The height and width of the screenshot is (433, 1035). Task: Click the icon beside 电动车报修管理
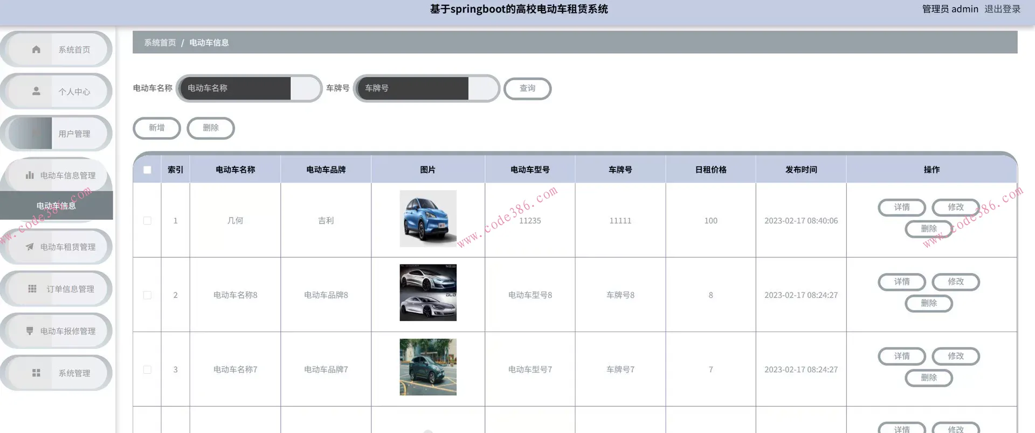point(30,331)
